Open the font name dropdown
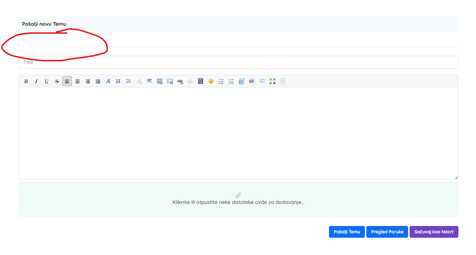 (108, 81)
